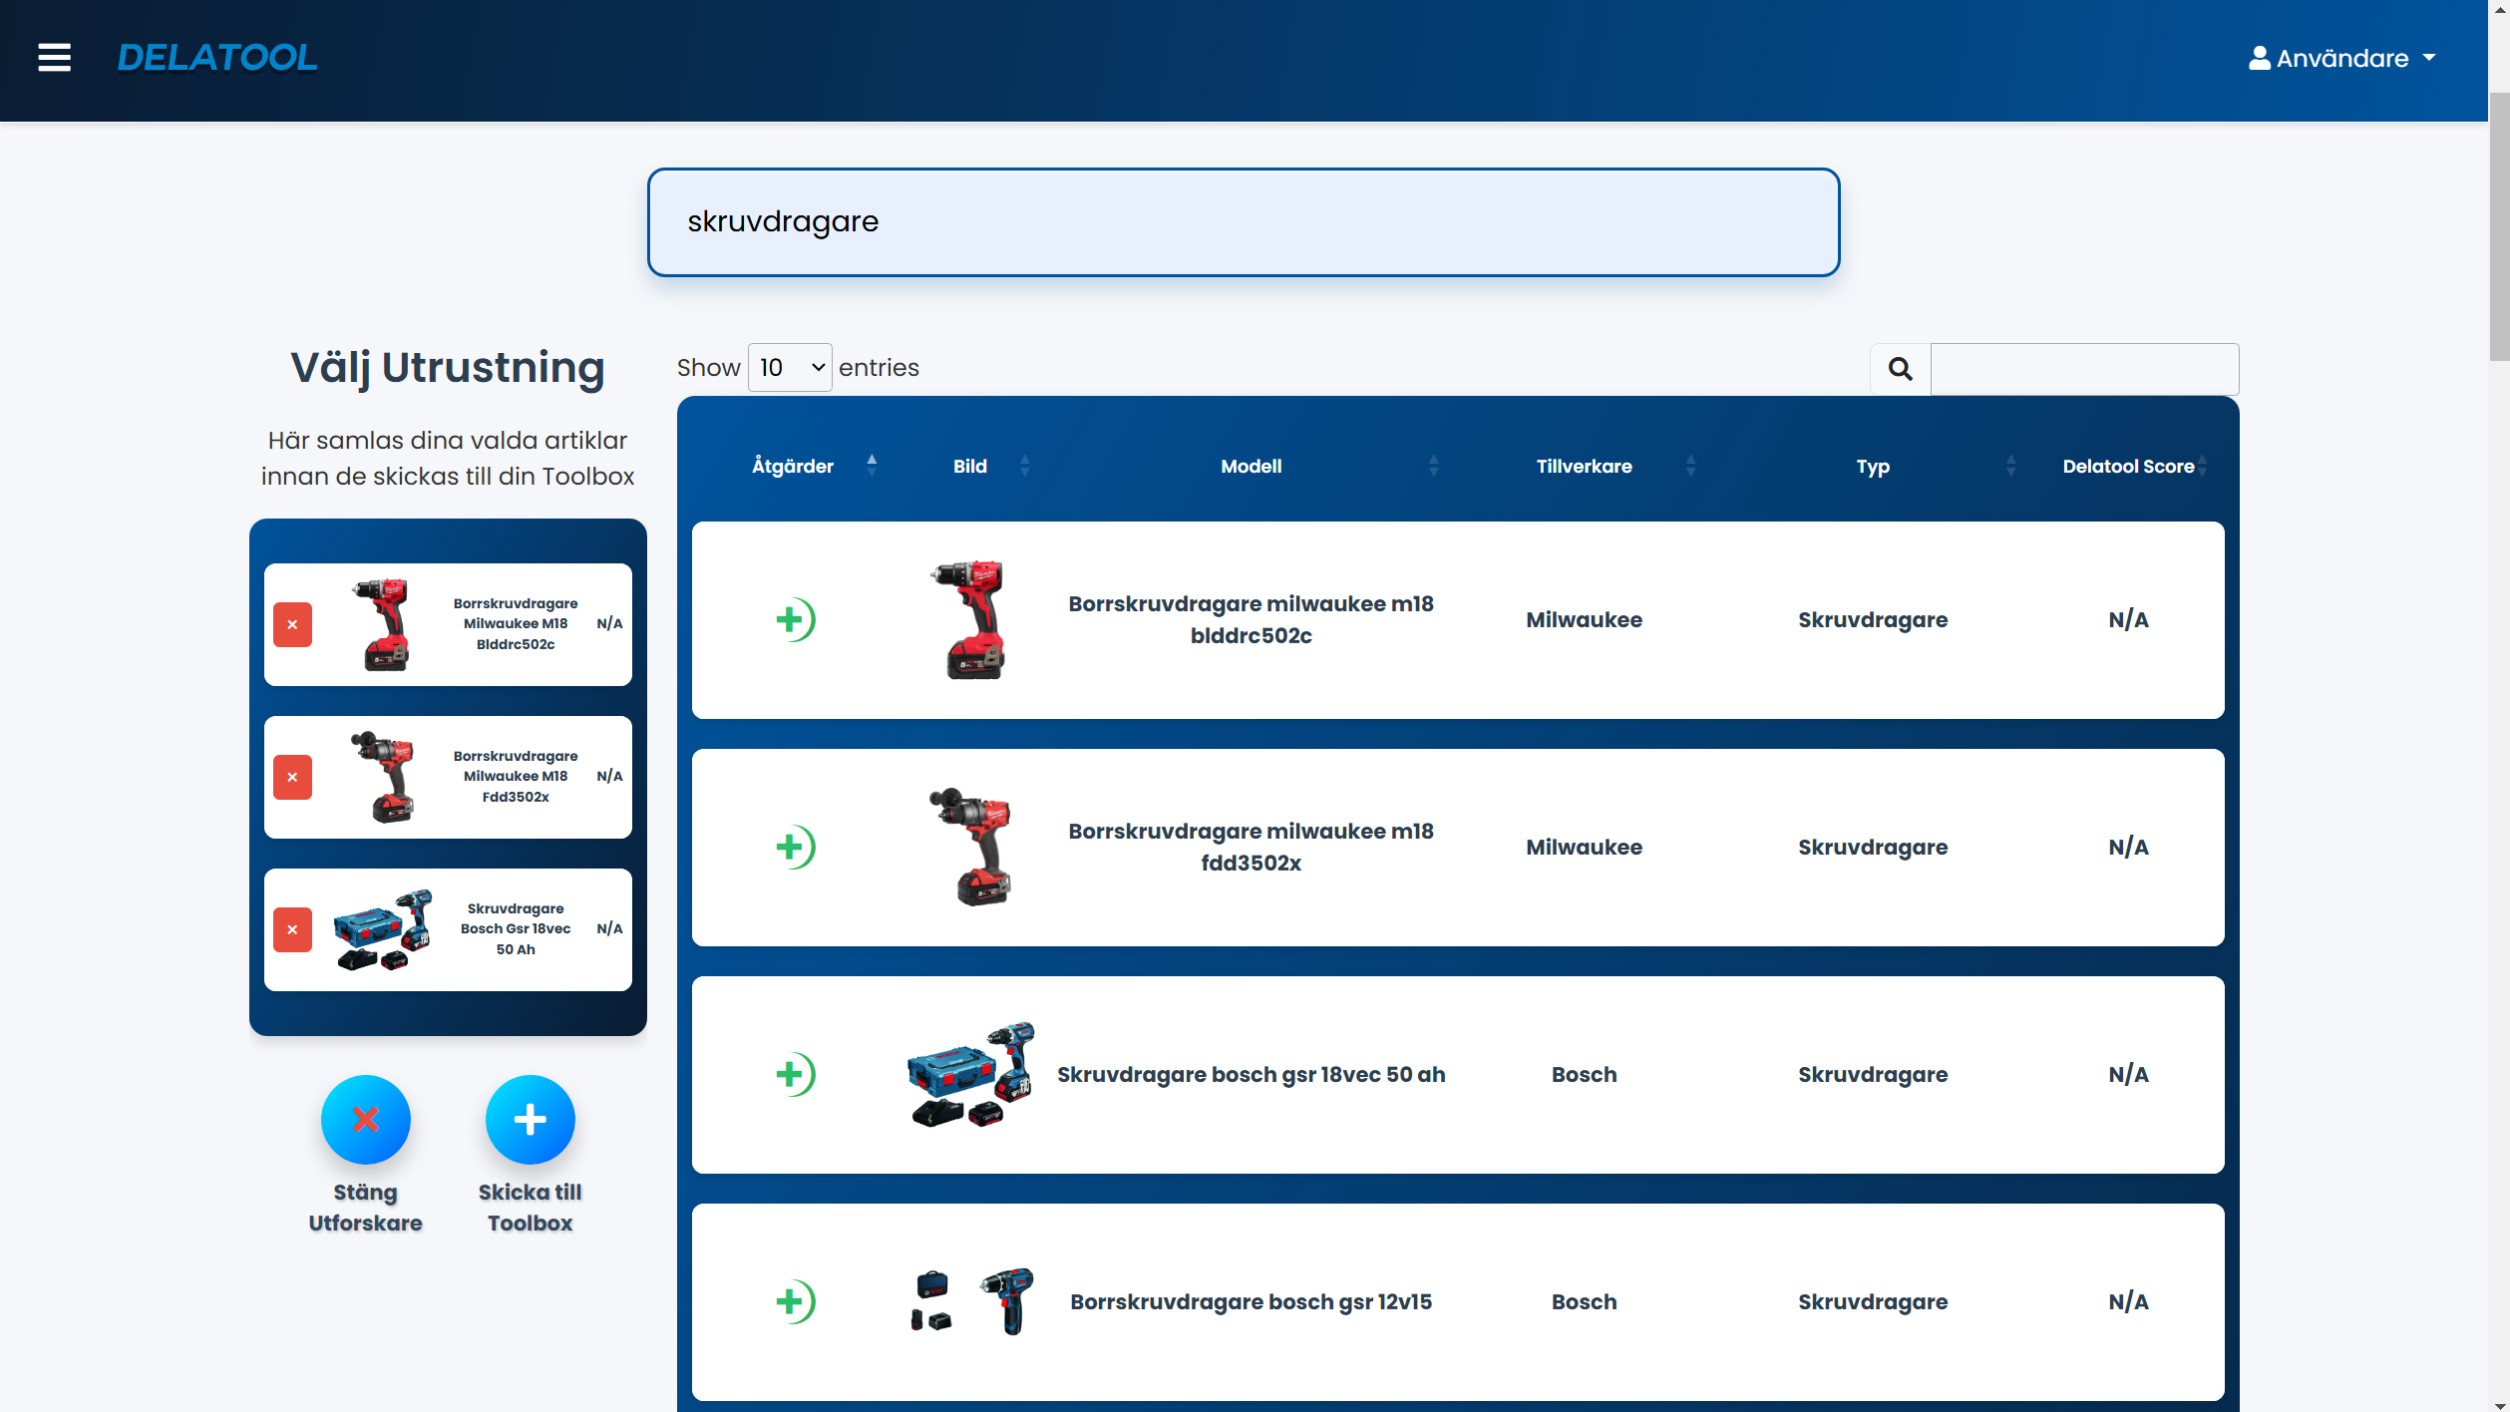This screenshot has height=1412, width=2510.
Task: Click Bosch manufacturer in gsr 18vec row
Action: [x=1585, y=1075]
